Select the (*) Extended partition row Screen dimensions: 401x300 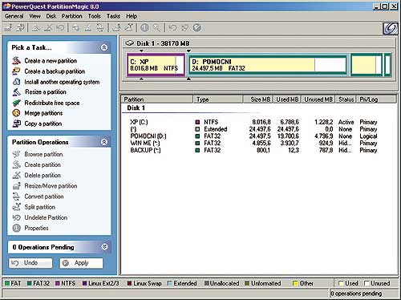253,129
